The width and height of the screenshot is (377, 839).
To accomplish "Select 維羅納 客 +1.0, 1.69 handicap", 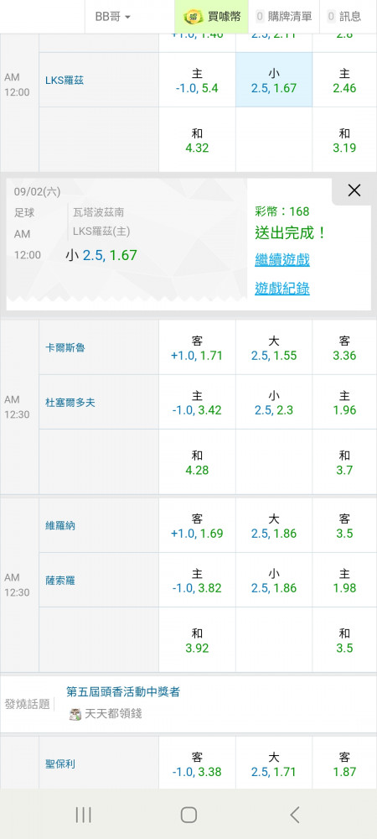I will (197, 526).
